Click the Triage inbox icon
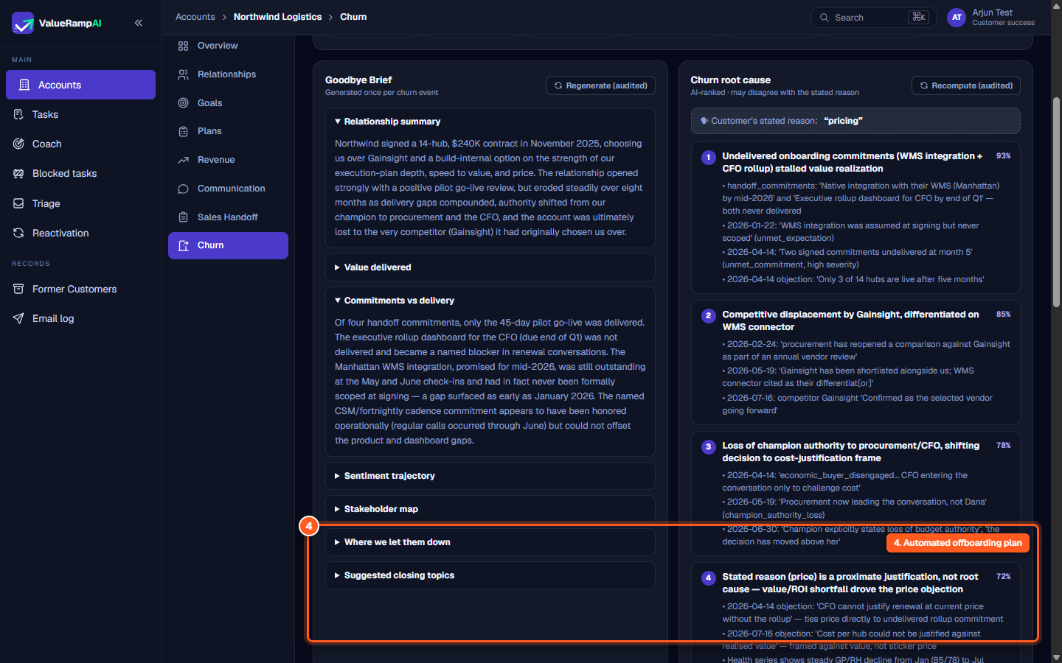The width and height of the screenshot is (1062, 663). pyautogui.click(x=18, y=203)
